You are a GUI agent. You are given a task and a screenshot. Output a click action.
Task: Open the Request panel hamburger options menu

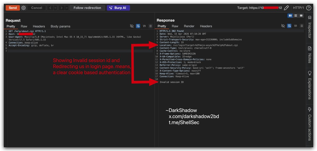coord(151,26)
